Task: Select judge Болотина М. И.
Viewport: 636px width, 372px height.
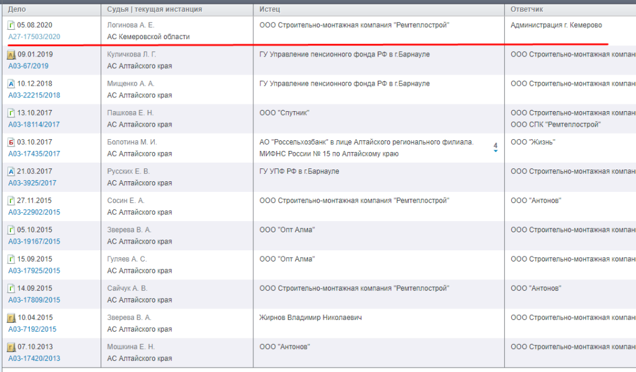Action: coord(132,142)
